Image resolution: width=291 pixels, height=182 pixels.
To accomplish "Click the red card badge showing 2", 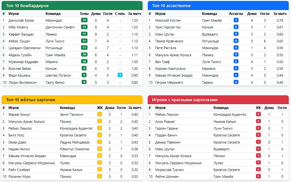I will 258,114.
